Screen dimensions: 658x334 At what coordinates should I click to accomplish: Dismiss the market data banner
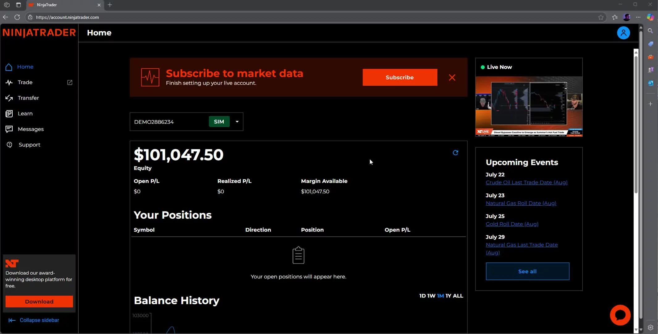[452, 78]
